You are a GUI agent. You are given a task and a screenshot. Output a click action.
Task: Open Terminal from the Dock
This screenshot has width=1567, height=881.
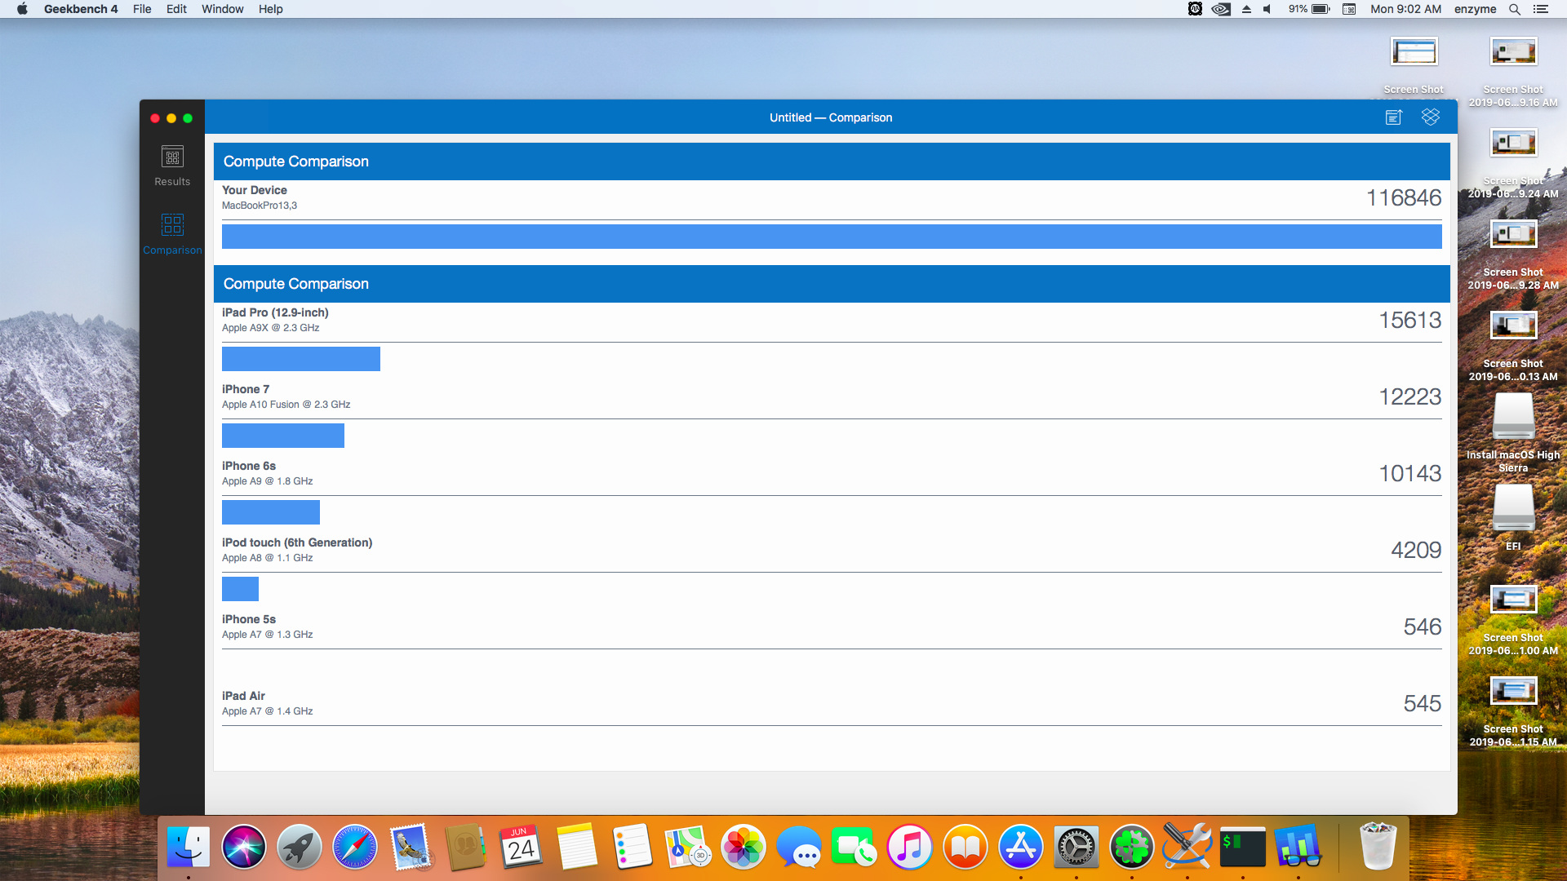pos(1242,847)
